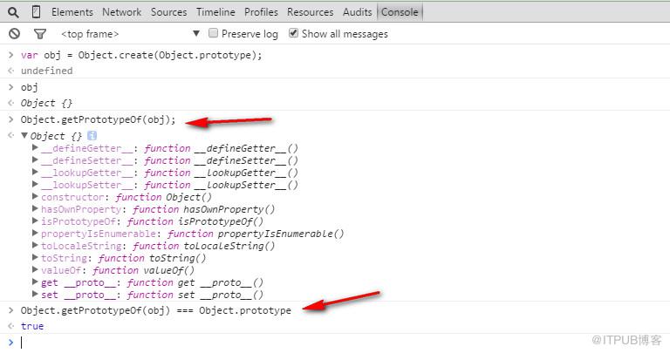The width and height of the screenshot is (670, 353).
Task: Toggle the mobile device mode icon
Action: [x=37, y=12]
